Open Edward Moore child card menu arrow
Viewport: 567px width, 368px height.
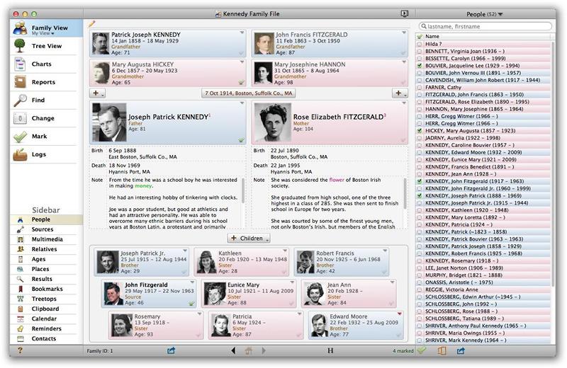(400, 314)
